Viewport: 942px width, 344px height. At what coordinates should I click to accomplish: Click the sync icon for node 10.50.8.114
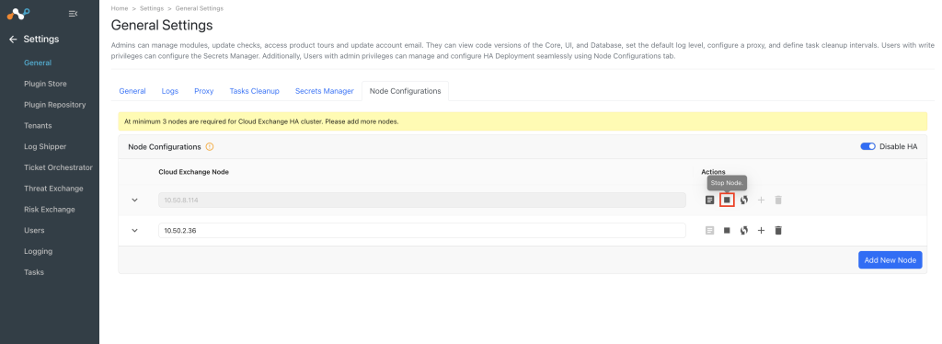tap(743, 200)
